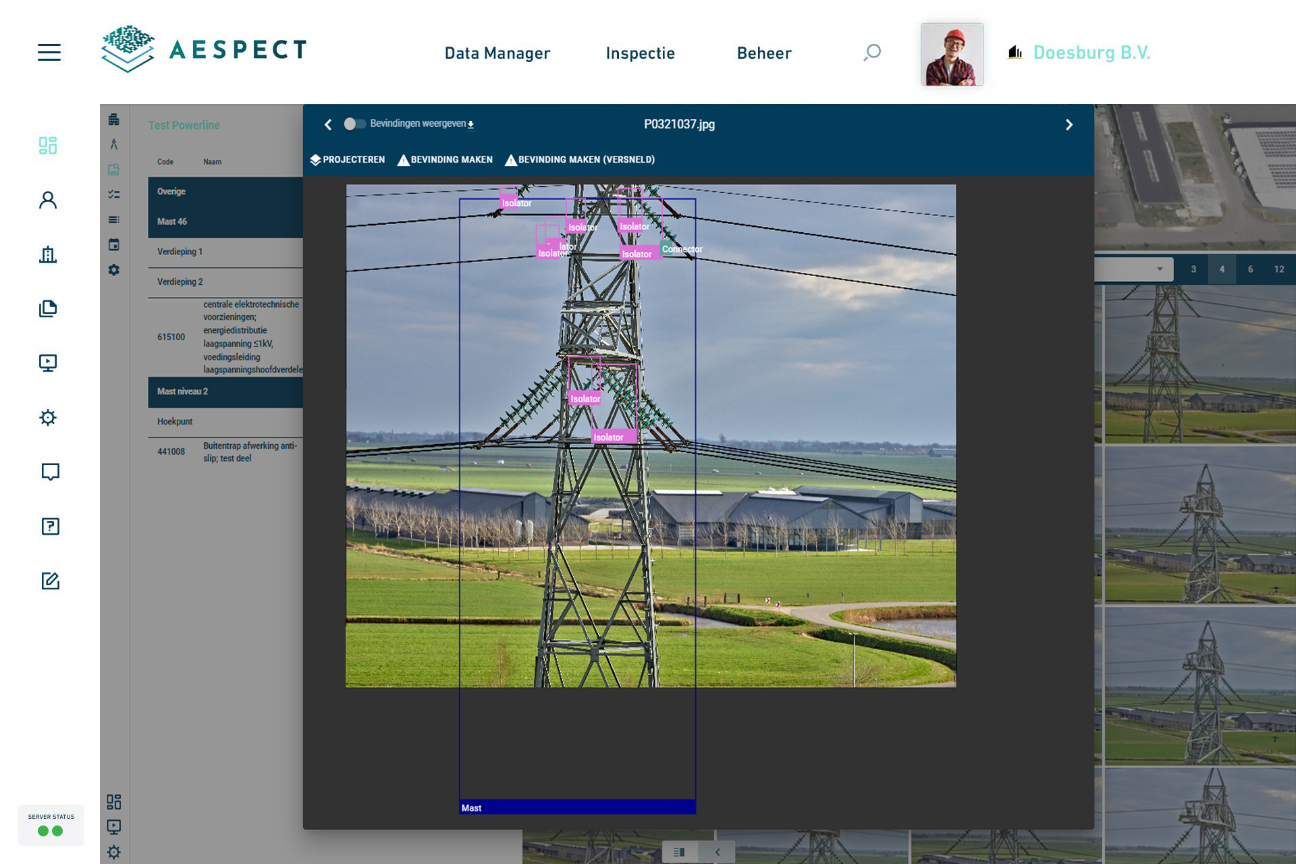The image size is (1296, 864).
Task: Collapse the panel with the bottom chevron
Action: [717, 852]
